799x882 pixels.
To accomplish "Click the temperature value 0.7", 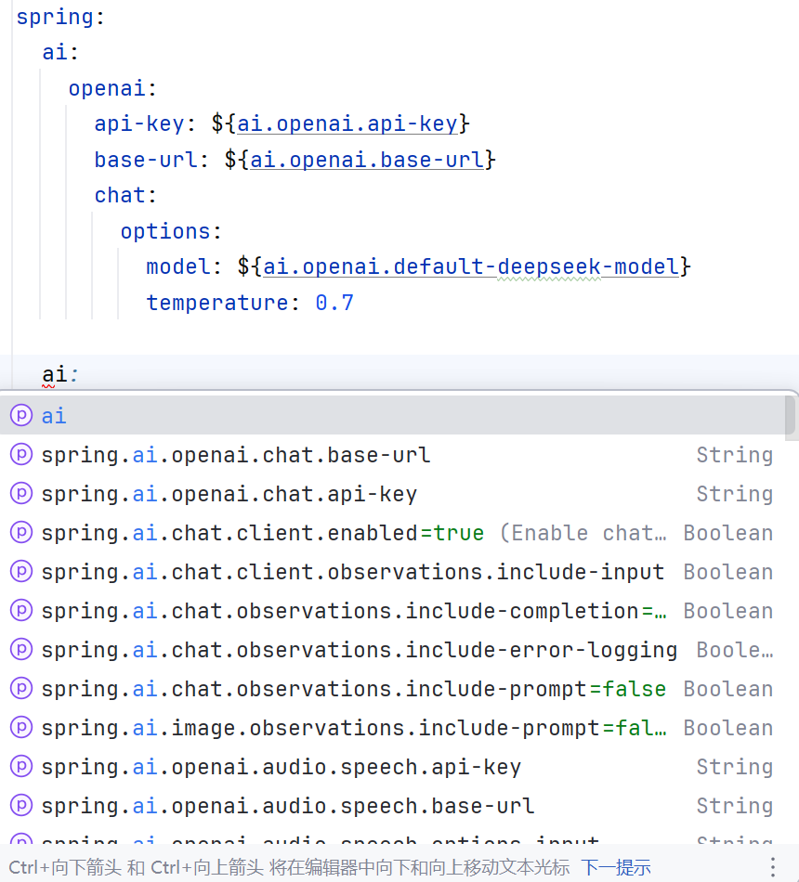I will (334, 303).
